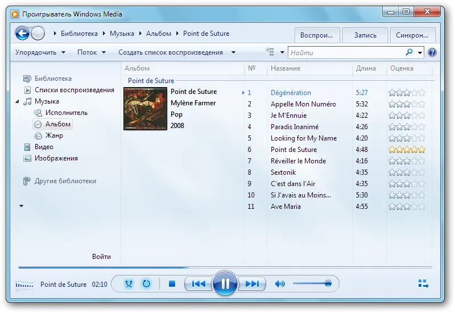Open Видео library in the sidebar
The image size is (455, 313).
pos(39,147)
